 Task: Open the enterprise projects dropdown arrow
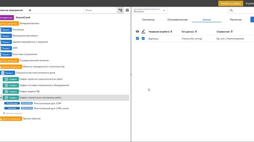pyautogui.click(x=30, y=11)
